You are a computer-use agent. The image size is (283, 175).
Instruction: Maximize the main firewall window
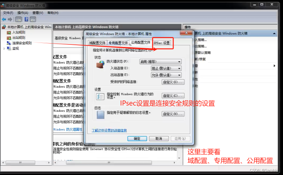point(262,5)
